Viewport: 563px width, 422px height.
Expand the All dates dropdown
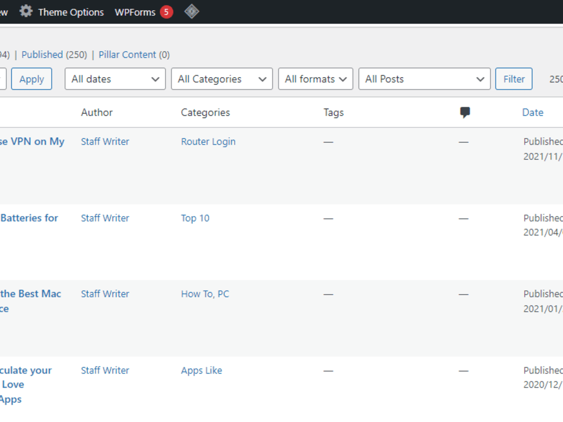point(115,79)
